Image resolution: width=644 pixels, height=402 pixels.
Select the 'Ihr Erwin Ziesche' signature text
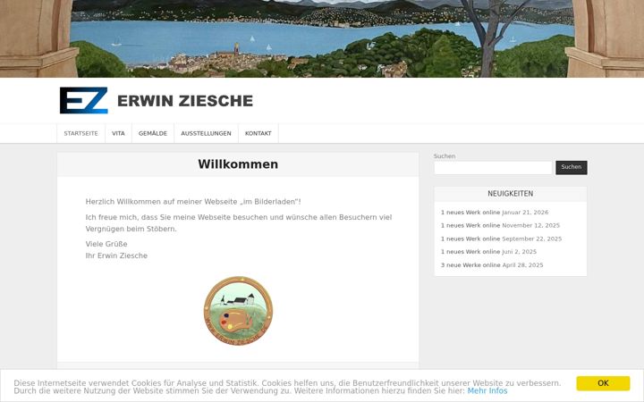click(116, 255)
